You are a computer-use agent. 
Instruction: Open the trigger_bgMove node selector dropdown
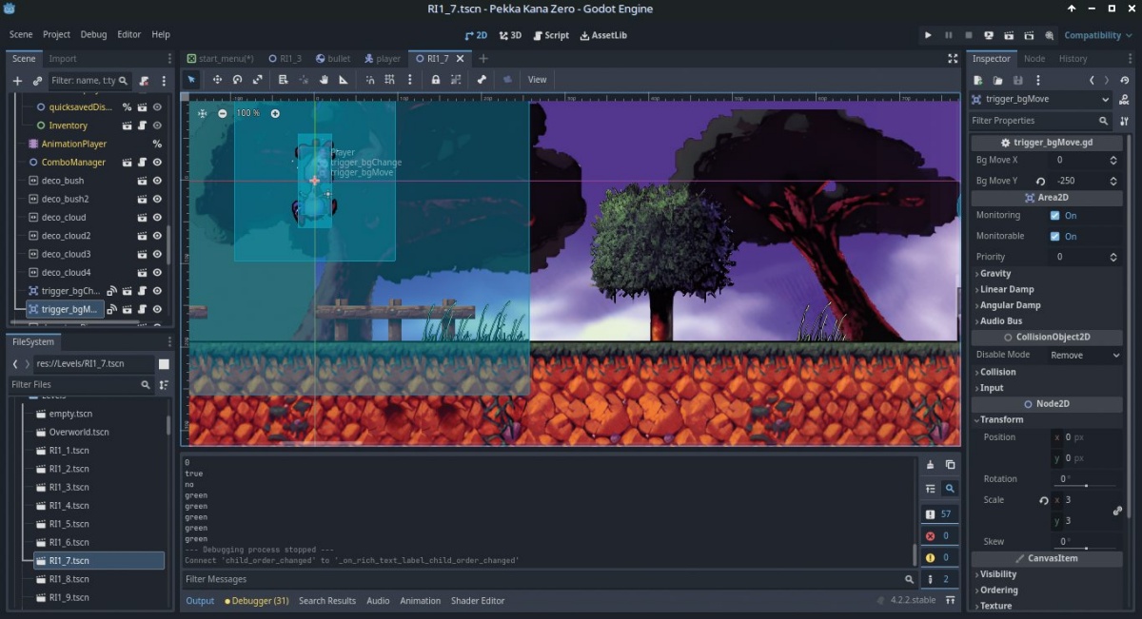tap(1041, 99)
